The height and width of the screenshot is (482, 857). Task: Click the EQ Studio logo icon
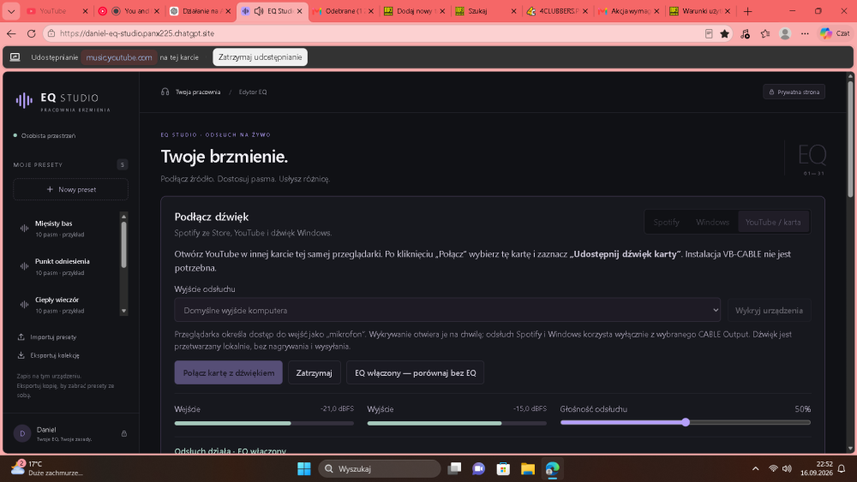[24, 100]
